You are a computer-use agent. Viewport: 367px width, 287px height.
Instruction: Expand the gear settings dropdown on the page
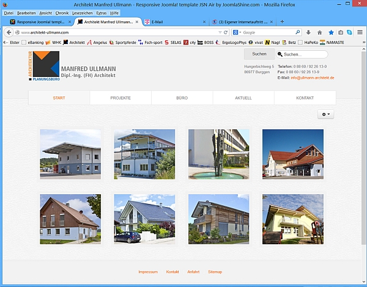[325, 114]
